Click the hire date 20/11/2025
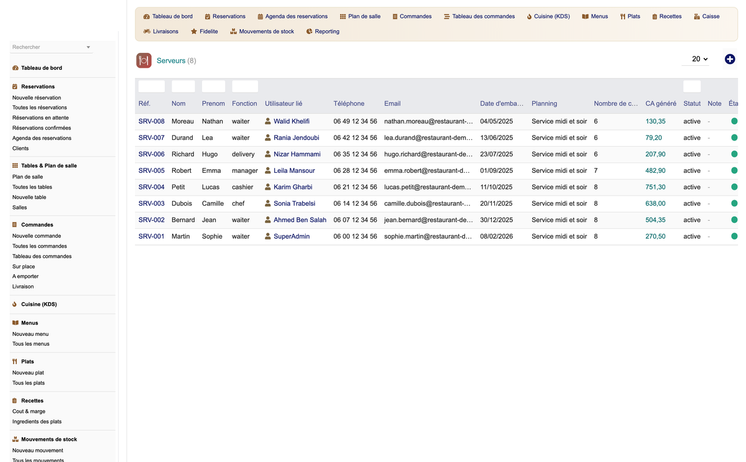 point(497,203)
